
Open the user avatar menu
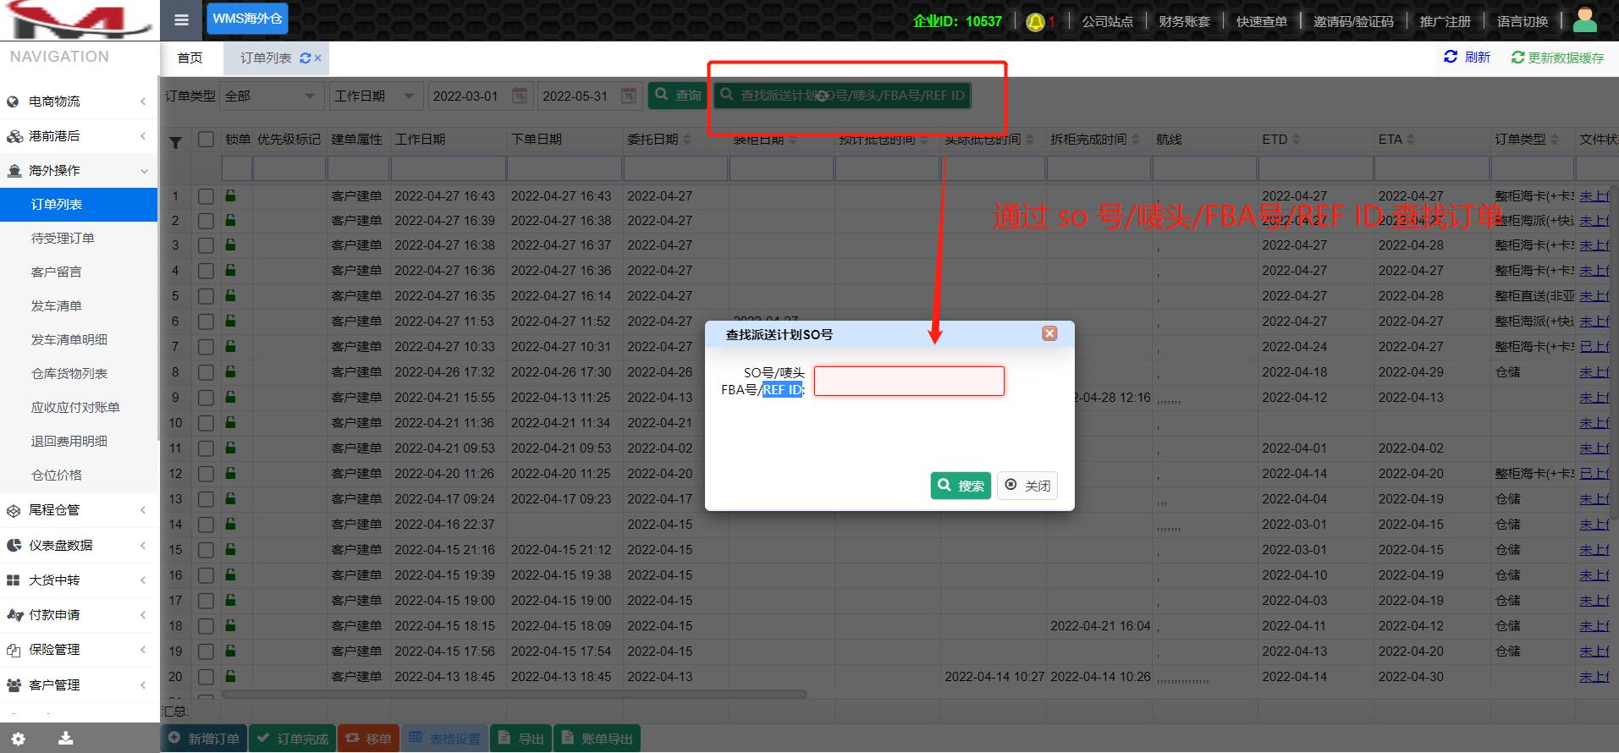(1585, 19)
